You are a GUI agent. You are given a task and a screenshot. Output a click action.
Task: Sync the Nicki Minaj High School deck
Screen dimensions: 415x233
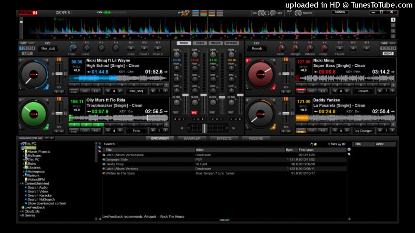pyautogui.click(x=74, y=91)
